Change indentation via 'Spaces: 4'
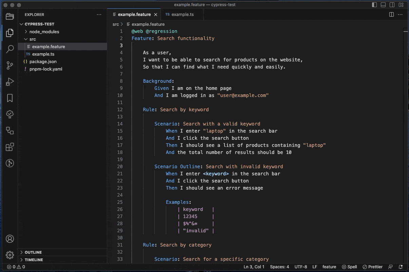The image size is (409, 272). [279, 267]
